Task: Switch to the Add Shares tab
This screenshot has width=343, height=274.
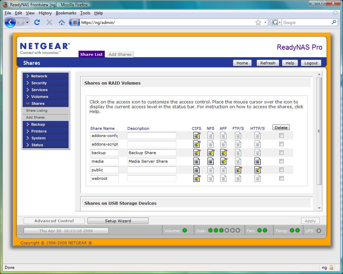Action: (120, 54)
